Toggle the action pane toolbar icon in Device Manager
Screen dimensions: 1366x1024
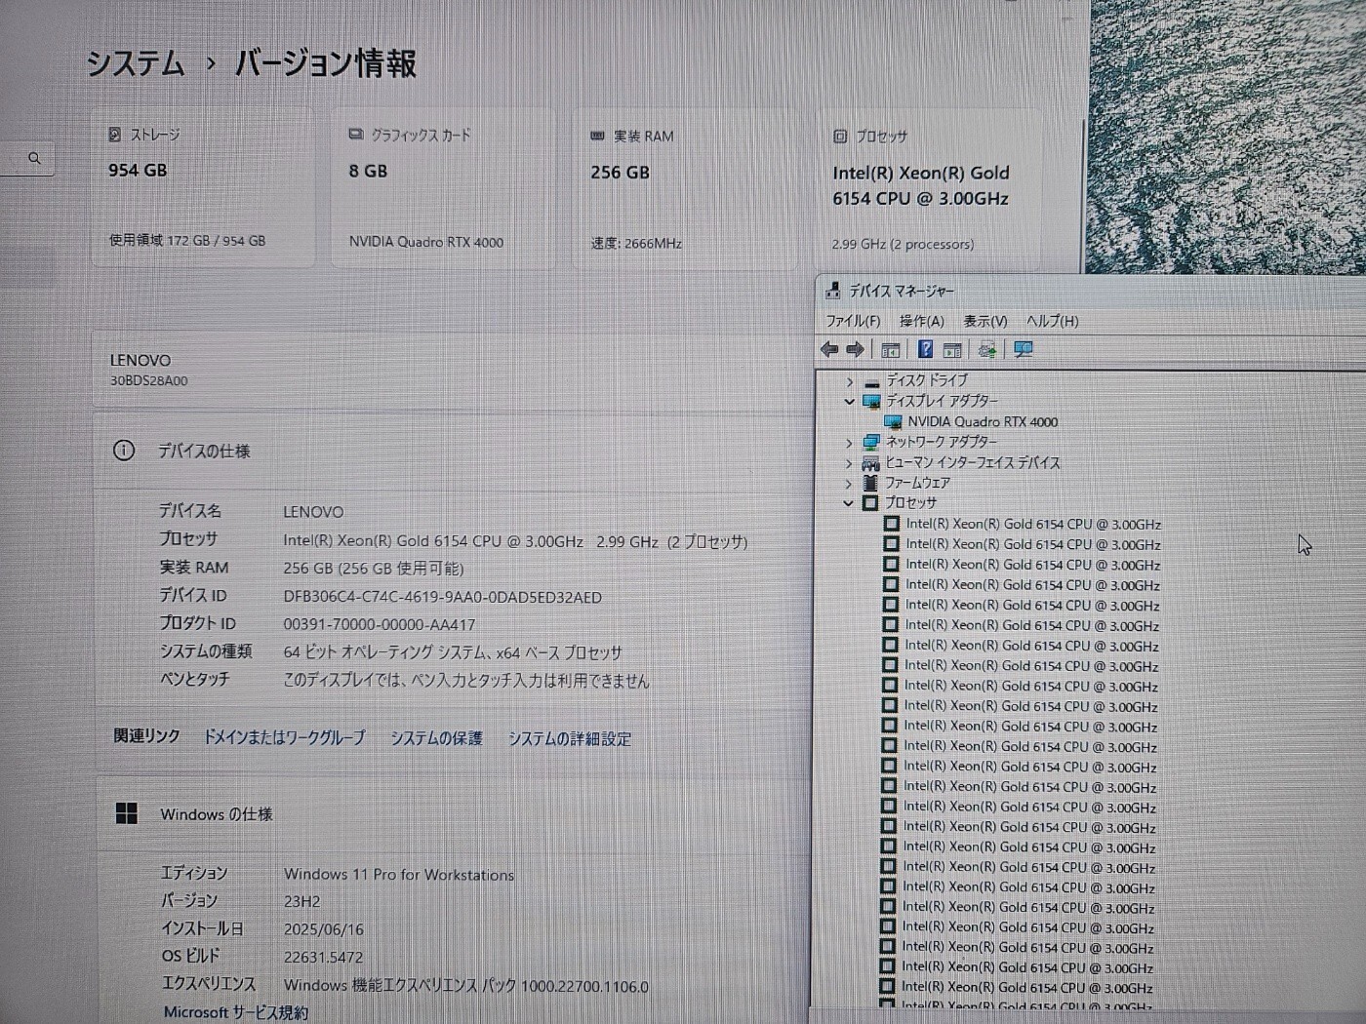[952, 350]
